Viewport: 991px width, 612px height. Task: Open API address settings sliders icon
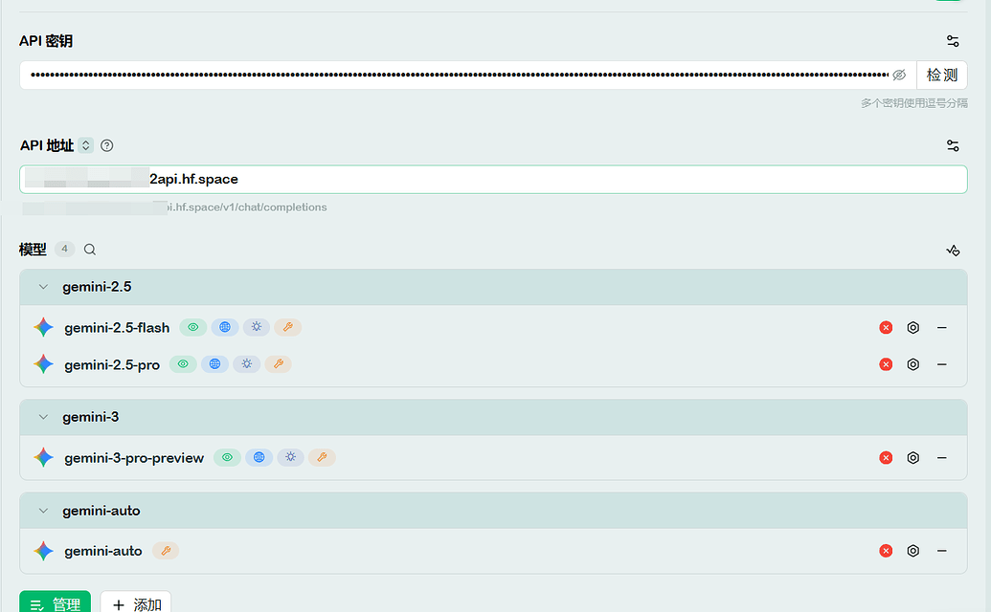point(953,145)
